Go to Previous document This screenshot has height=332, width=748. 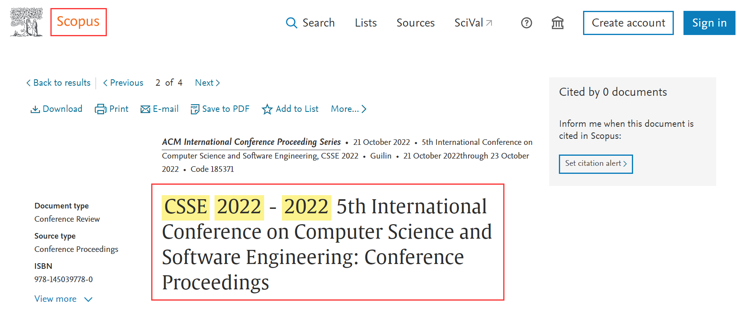[123, 82]
